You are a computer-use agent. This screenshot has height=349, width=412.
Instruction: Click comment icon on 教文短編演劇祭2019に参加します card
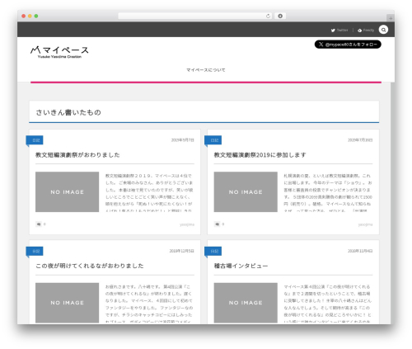(x=217, y=224)
